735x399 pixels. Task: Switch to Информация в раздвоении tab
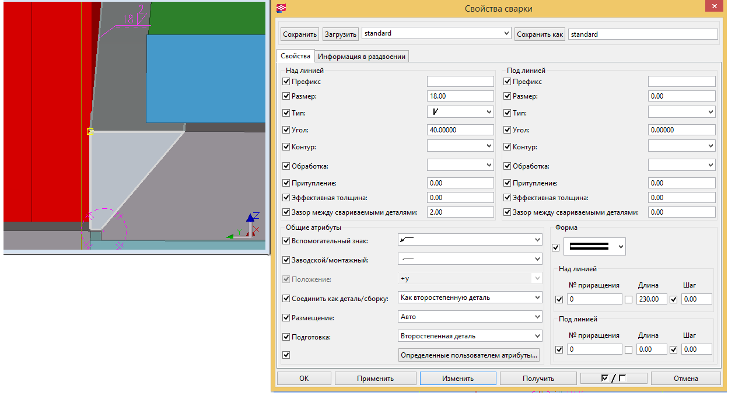point(362,56)
